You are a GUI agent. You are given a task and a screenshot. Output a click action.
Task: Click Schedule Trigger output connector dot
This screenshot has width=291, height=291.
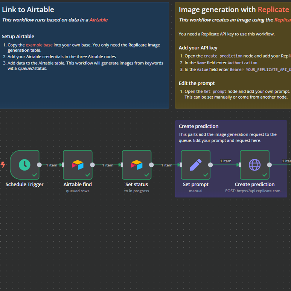[40, 165]
